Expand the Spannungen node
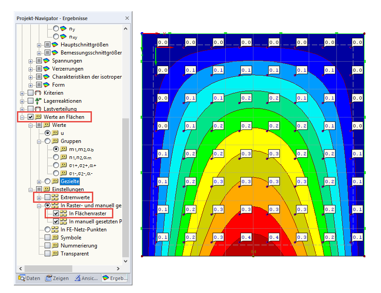This screenshot has height=293, width=381. click(x=30, y=61)
